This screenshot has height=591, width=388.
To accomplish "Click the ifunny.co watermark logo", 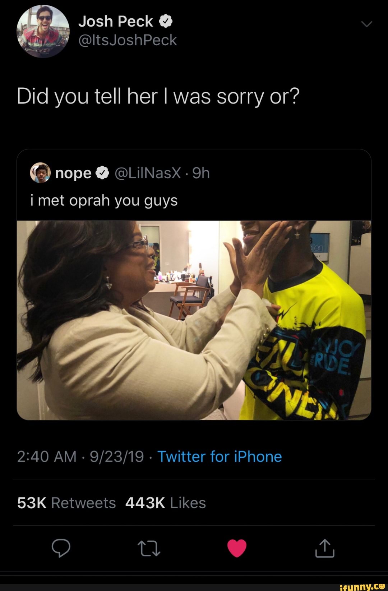I will (x=362, y=586).
